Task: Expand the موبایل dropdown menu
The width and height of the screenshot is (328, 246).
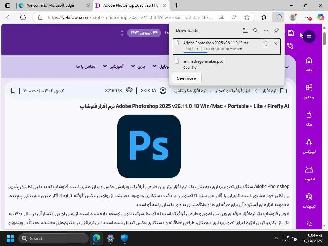Action: coord(161,66)
